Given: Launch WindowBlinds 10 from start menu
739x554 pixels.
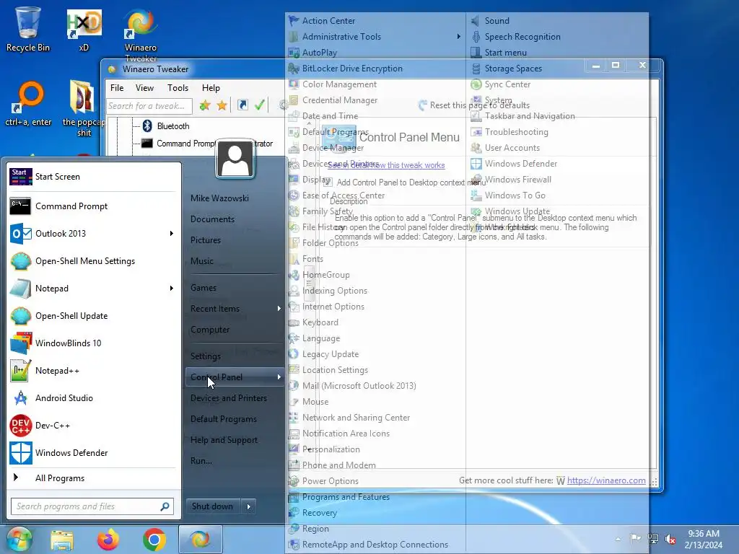Looking at the screenshot, I should [93, 343].
